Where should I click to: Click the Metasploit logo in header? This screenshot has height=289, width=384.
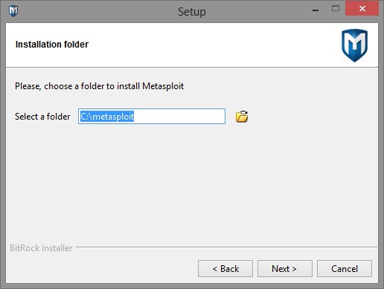point(355,45)
